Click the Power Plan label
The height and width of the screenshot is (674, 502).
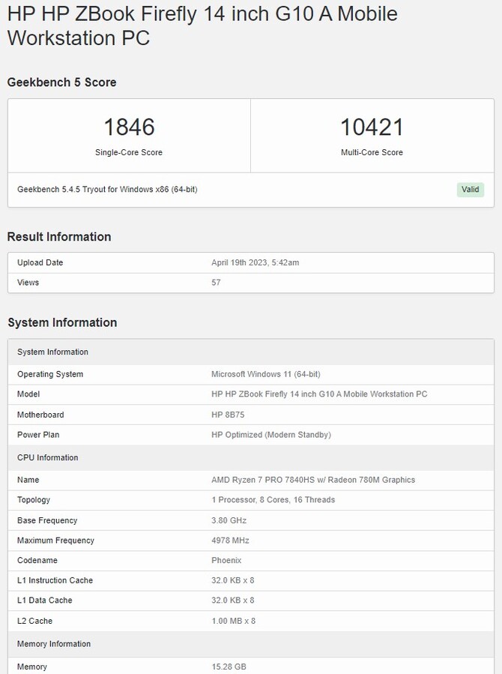click(x=38, y=435)
